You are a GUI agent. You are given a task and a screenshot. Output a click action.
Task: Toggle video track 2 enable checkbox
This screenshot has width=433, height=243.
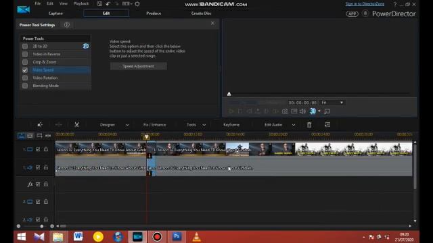(38, 202)
